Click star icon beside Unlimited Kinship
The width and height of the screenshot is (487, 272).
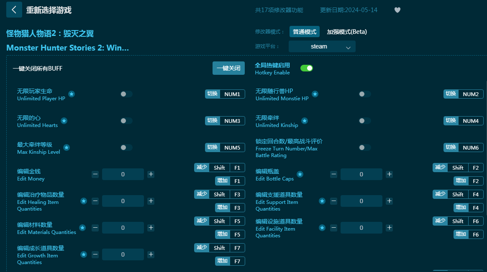305,121
